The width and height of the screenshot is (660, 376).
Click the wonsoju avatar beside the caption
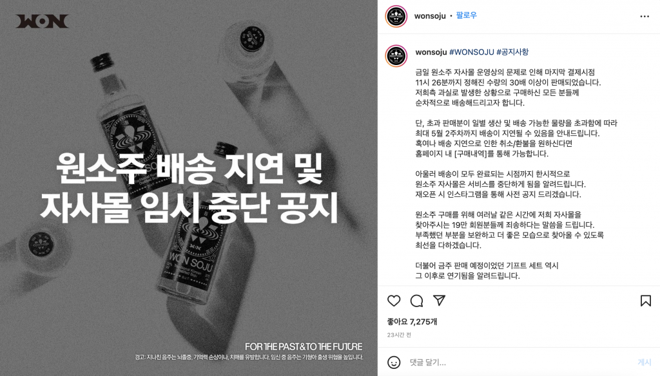click(396, 56)
